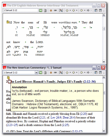Image resolution: width=110 pixels, height=137 pixels.
Task: Click the morphology code "VqAsPC3"
Action: 17,55
